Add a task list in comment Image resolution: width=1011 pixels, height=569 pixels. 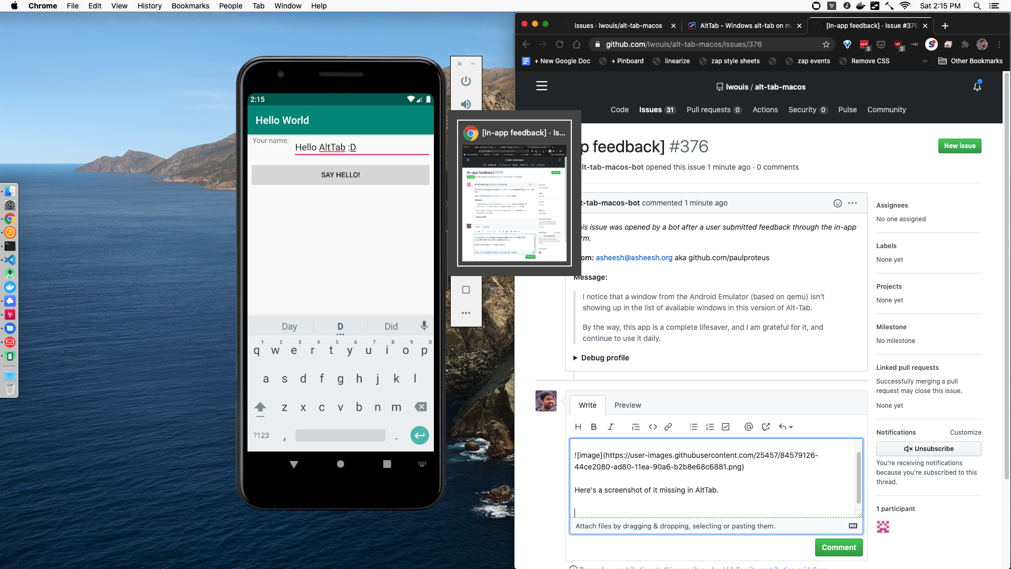(x=726, y=427)
